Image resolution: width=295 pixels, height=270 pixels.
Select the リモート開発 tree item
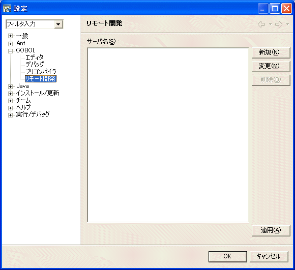click(41, 79)
